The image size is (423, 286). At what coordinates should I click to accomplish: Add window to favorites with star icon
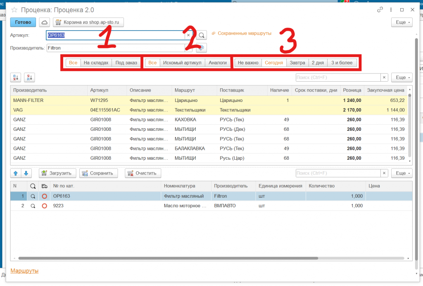(x=14, y=9)
